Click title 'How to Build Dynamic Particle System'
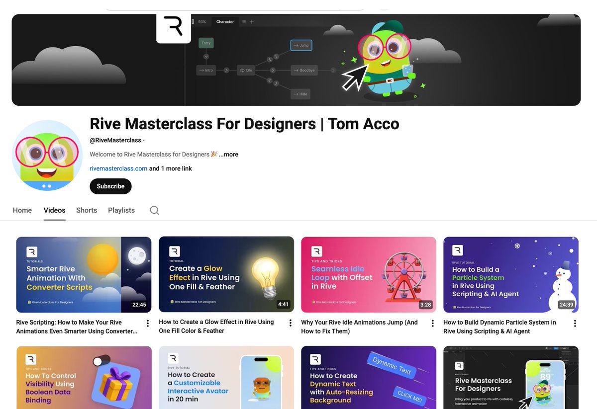Image resolution: width=597 pixels, height=409 pixels. tap(499, 327)
